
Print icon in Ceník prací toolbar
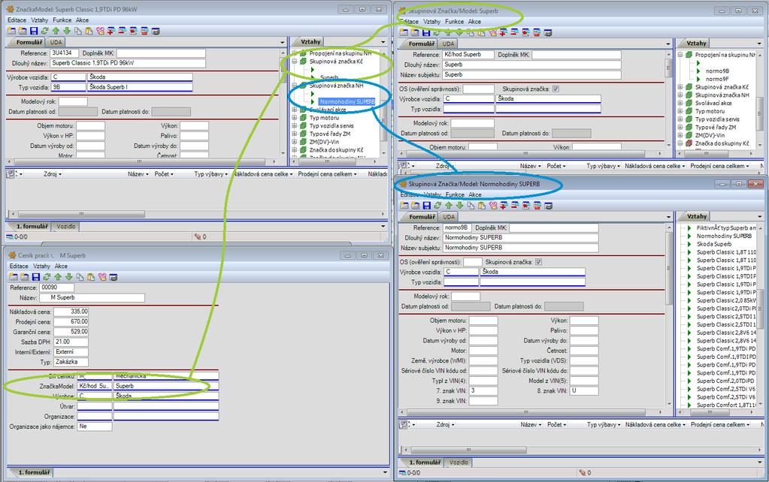pyautogui.click(x=114, y=277)
